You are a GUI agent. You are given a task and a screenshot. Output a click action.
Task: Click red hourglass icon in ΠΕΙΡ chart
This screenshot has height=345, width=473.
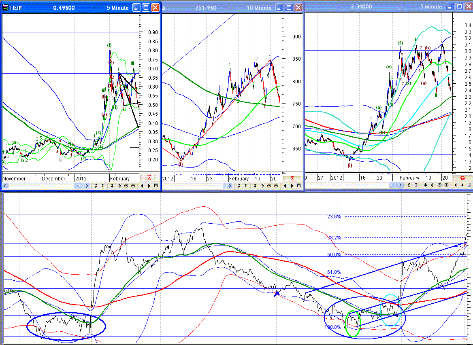click(149, 178)
